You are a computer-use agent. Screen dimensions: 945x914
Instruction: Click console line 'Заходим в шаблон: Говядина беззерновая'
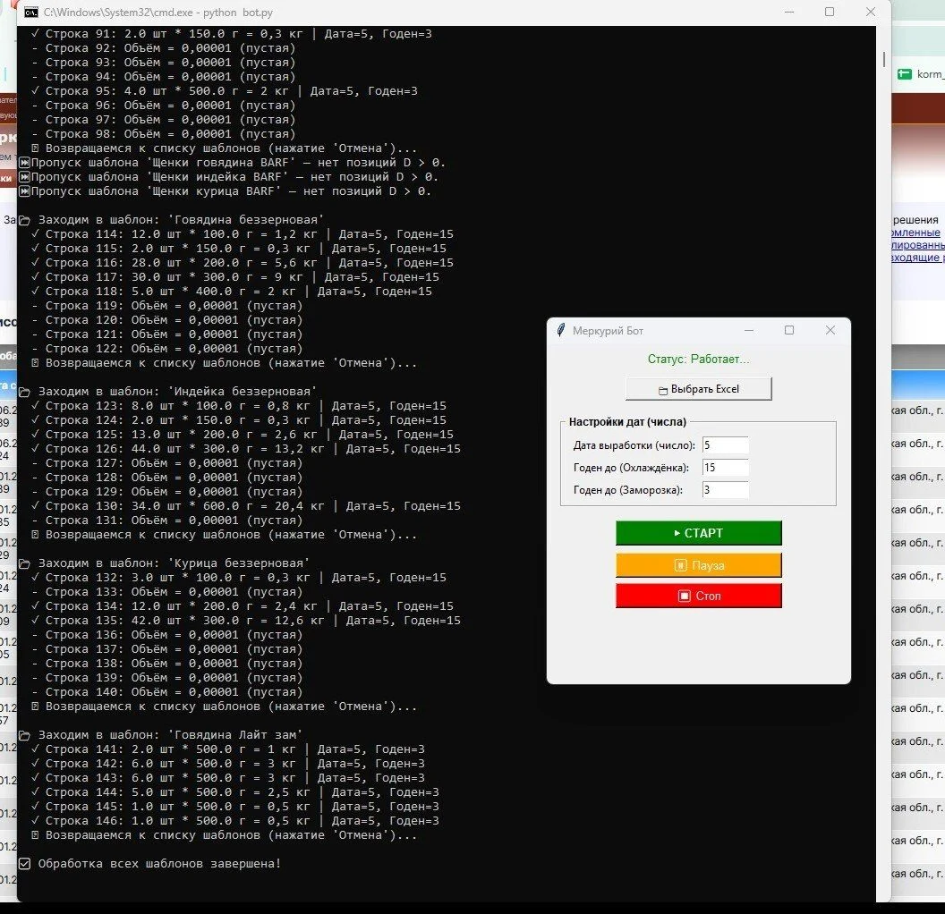(173, 220)
